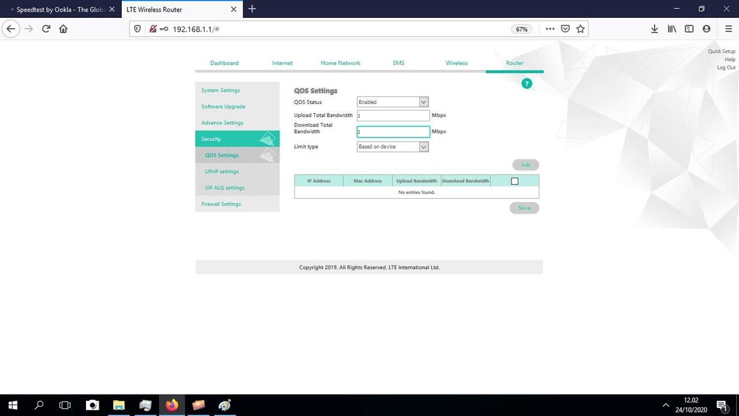Open the Firefox downloads panel
The width and height of the screenshot is (739, 416).
655,29
